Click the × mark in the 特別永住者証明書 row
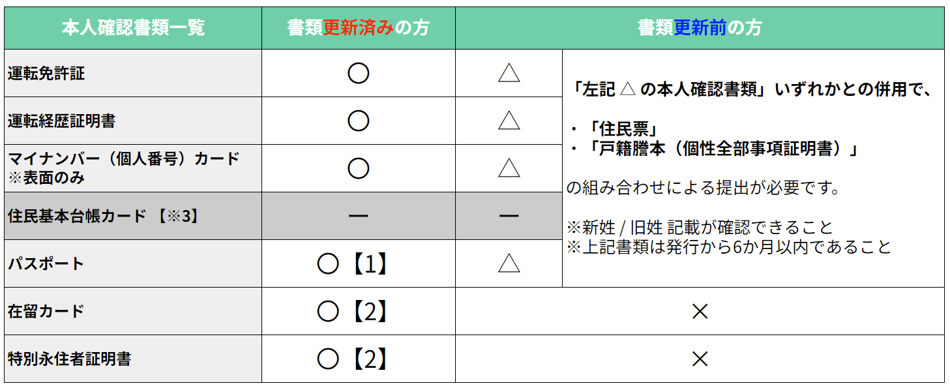Viewport: 950px width, 388px height. point(700,359)
